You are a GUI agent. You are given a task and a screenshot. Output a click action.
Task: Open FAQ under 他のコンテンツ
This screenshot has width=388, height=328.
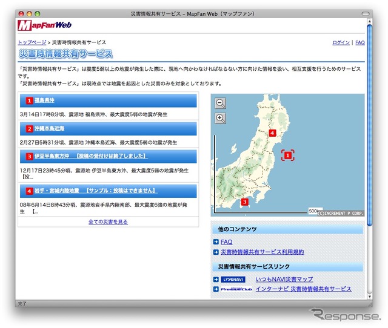(x=226, y=242)
